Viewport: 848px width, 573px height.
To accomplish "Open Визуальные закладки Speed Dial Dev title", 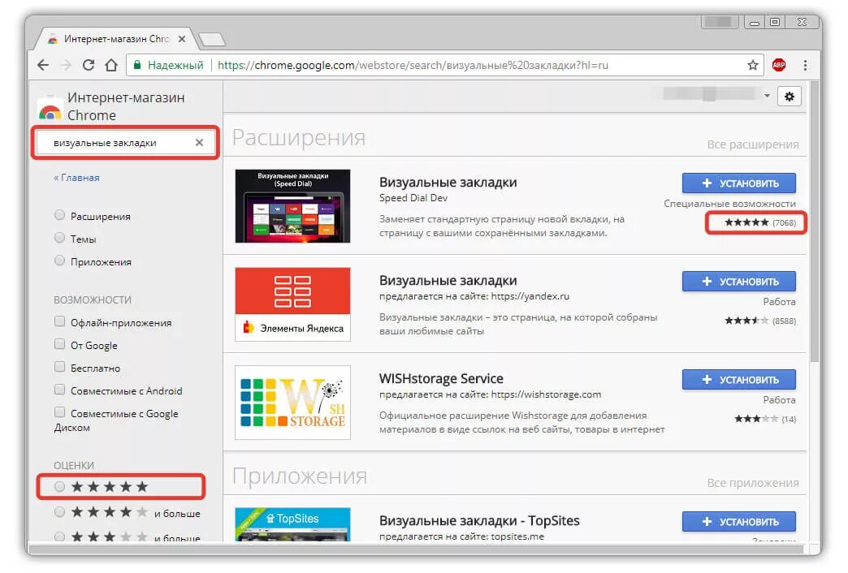I will [x=448, y=183].
